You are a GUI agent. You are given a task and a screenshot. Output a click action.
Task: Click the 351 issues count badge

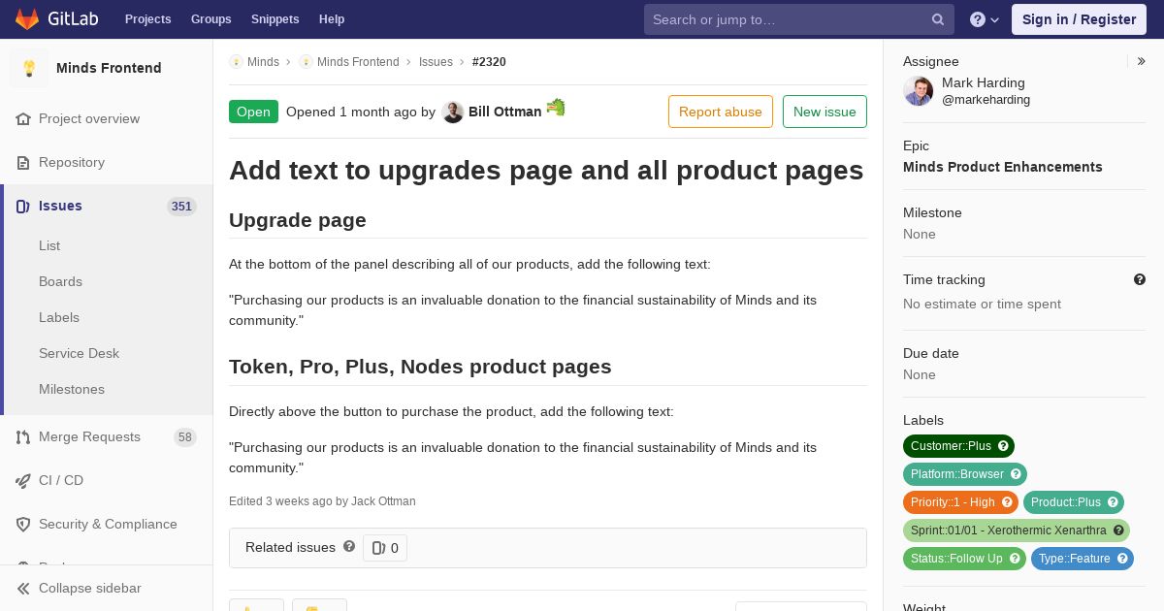pyautogui.click(x=181, y=206)
